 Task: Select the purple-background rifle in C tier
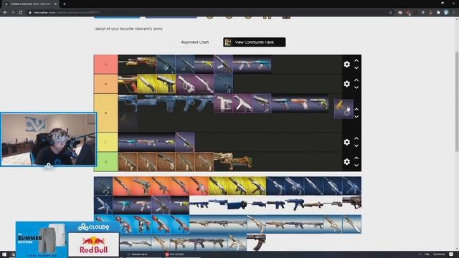pos(185,142)
